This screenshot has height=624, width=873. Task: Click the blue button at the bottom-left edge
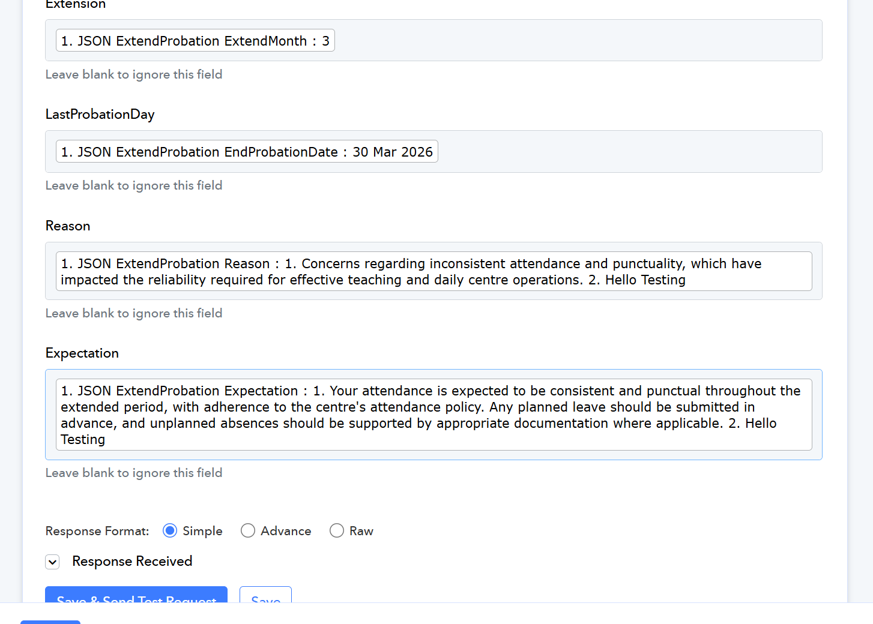(50, 622)
